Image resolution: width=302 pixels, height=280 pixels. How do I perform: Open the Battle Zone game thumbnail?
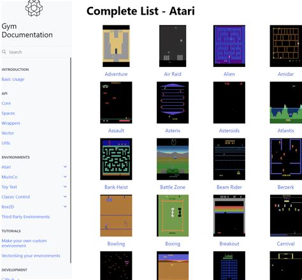click(173, 159)
